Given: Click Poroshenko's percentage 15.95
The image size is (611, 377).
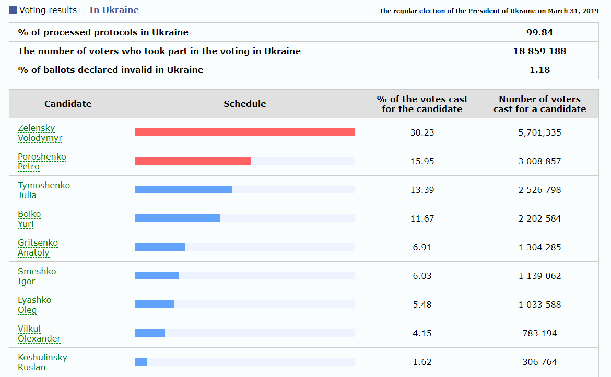Looking at the screenshot, I should [422, 161].
